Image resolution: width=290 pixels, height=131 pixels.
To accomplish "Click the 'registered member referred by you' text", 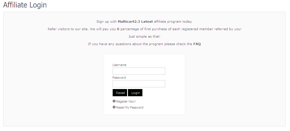I will pos(214,29).
